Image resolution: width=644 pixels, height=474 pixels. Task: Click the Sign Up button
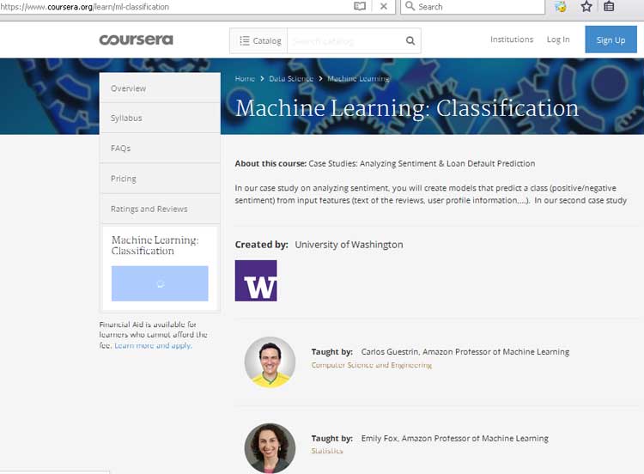[x=611, y=39]
